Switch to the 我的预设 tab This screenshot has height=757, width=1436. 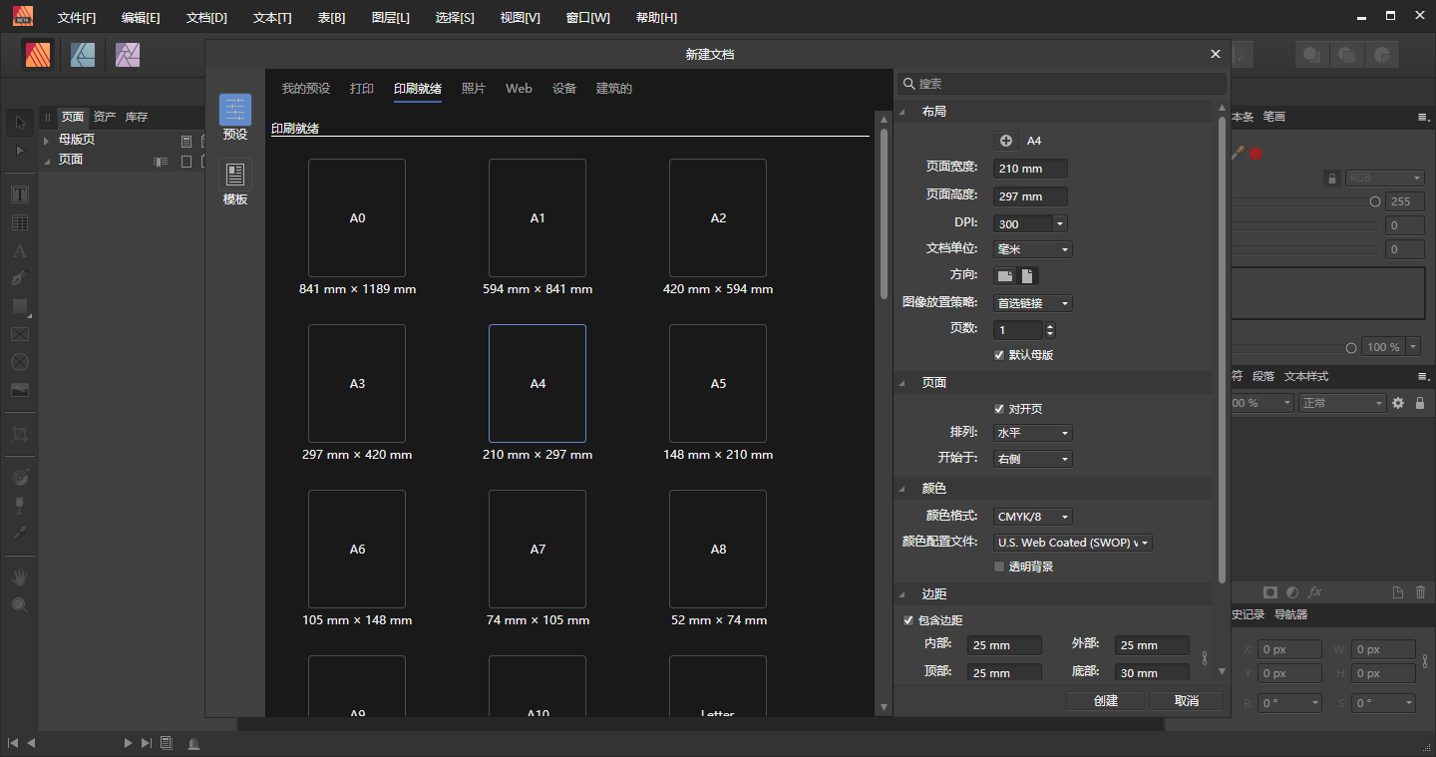point(305,89)
